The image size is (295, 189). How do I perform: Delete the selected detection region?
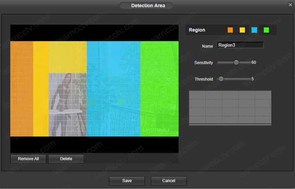pos(66,159)
